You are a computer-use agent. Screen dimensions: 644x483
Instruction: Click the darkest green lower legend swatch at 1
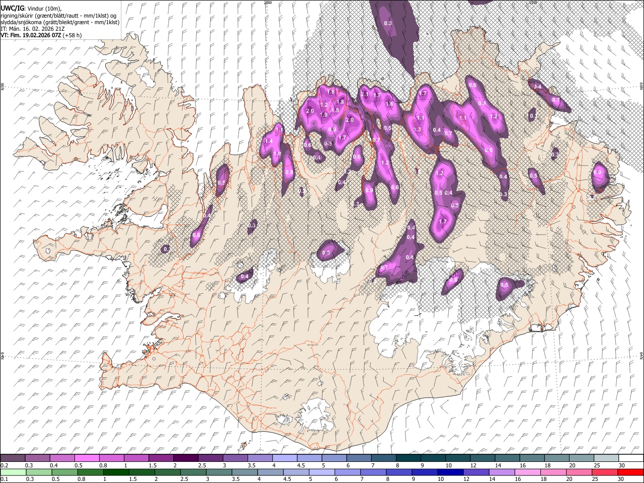tap(117, 472)
